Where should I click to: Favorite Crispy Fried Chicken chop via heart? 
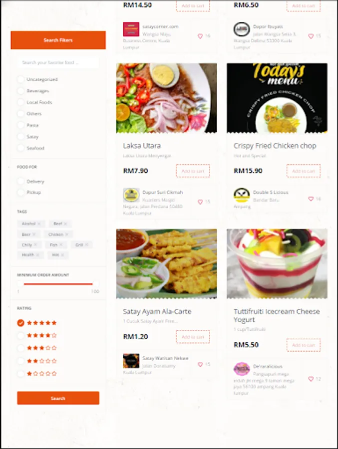click(x=311, y=199)
